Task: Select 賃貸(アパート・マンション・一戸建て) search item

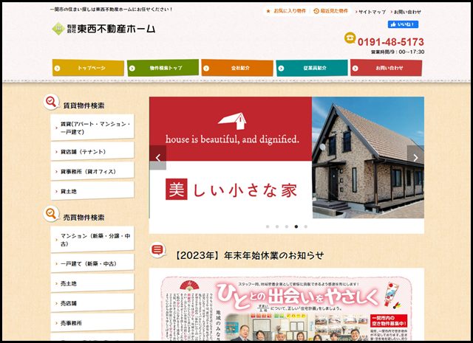Action: [92, 128]
